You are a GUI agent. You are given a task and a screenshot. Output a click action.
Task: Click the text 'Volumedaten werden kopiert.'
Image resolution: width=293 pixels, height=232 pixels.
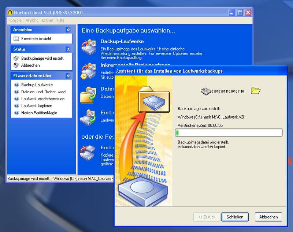click(x=202, y=147)
